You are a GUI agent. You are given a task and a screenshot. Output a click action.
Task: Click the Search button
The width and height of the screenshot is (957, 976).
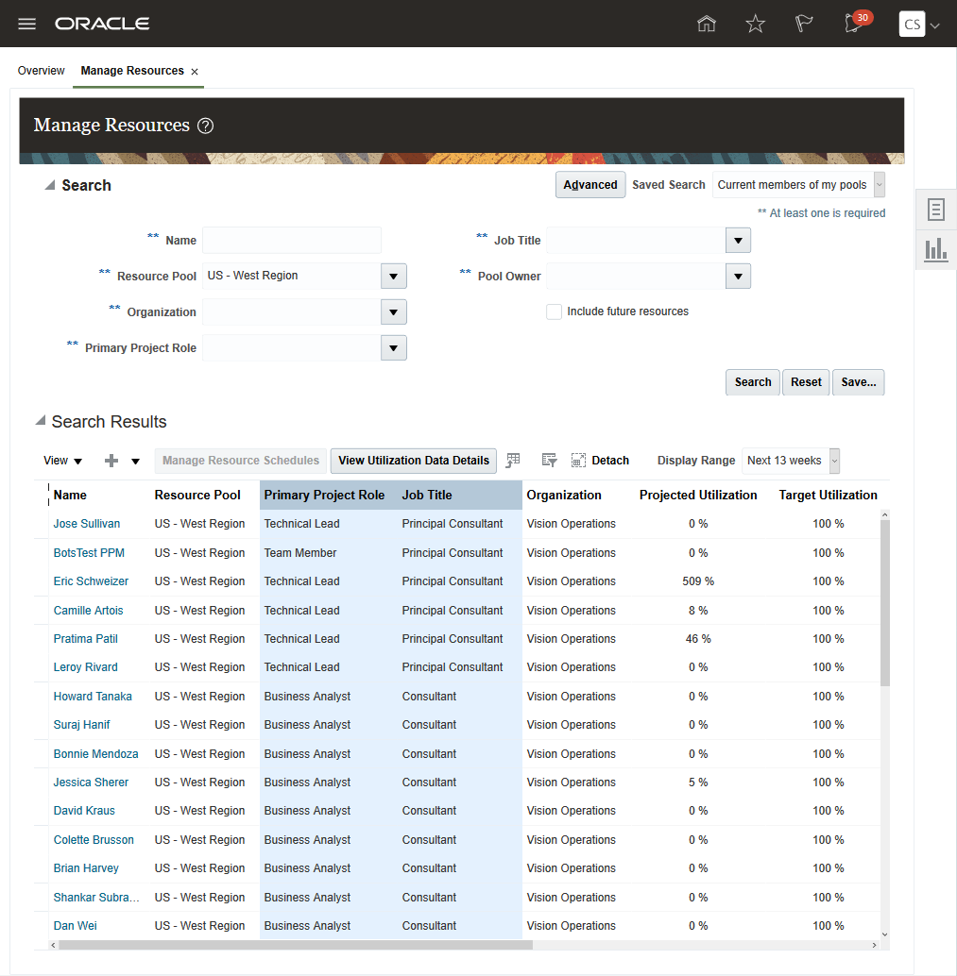pos(753,382)
